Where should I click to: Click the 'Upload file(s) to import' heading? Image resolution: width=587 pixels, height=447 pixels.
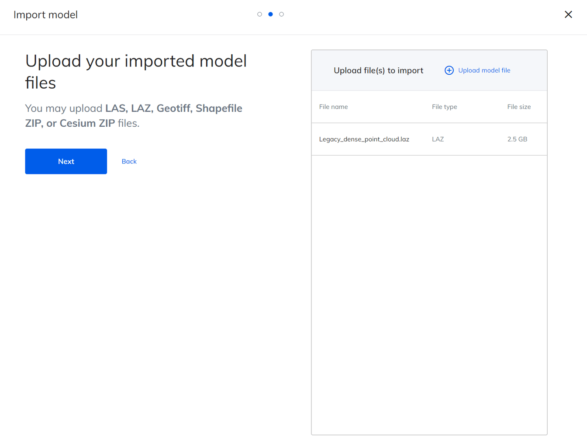(x=378, y=70)
